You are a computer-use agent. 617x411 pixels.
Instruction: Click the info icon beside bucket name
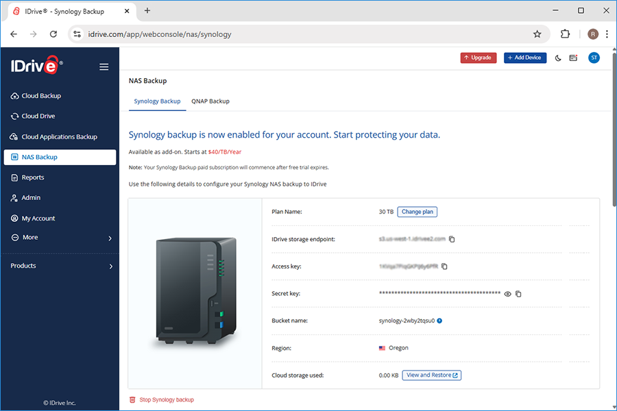coord(439,321)
